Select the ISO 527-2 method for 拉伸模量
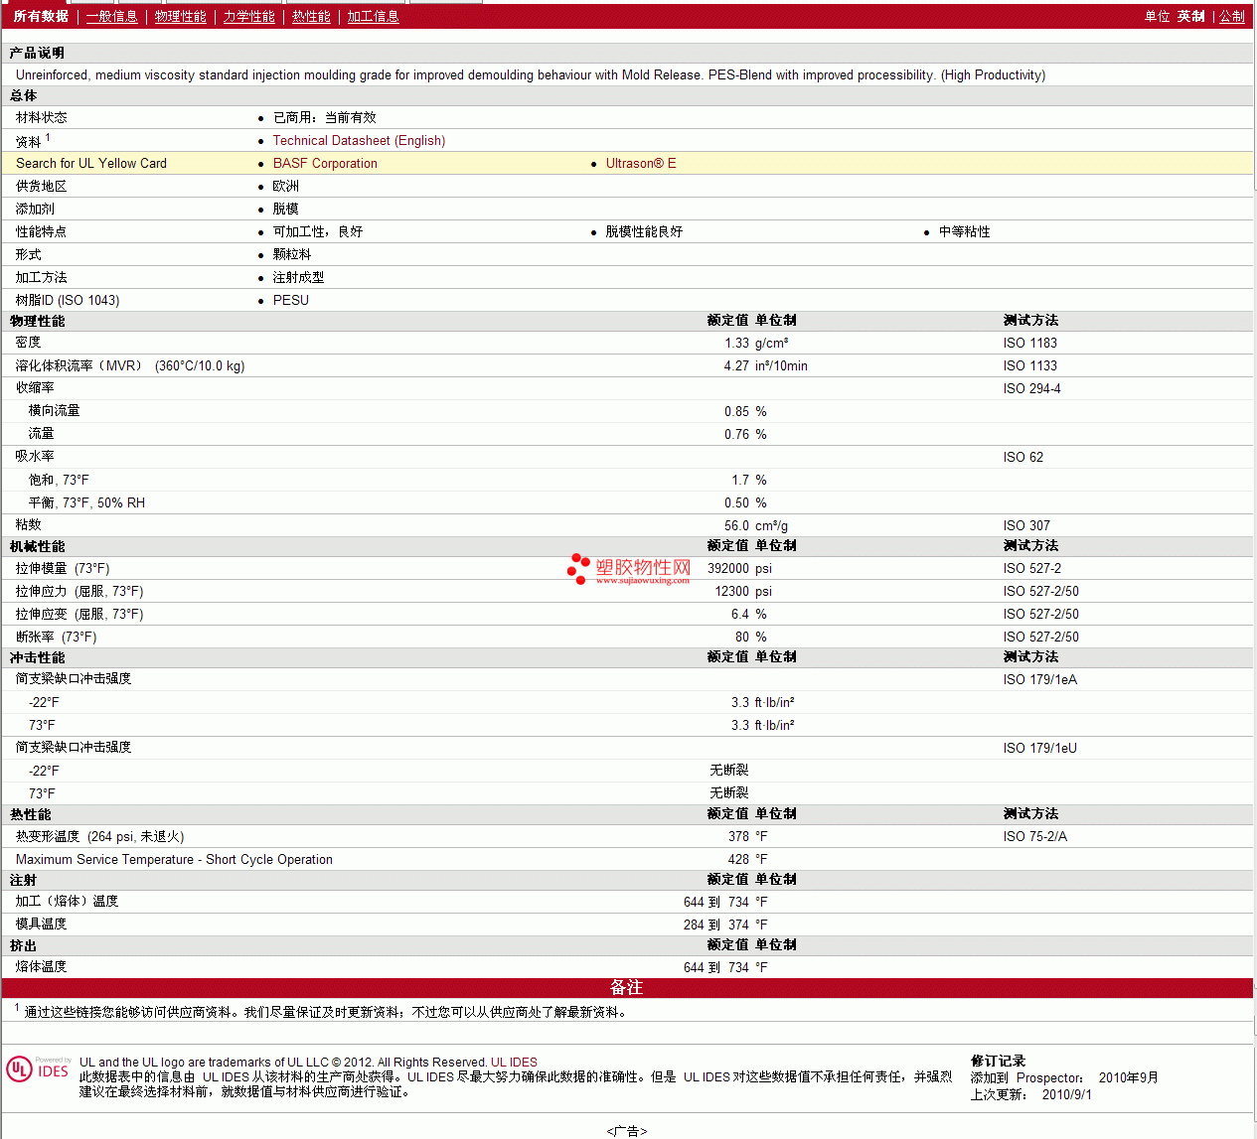This screenshot has width=1257, height=1139. pos(1032,569)
